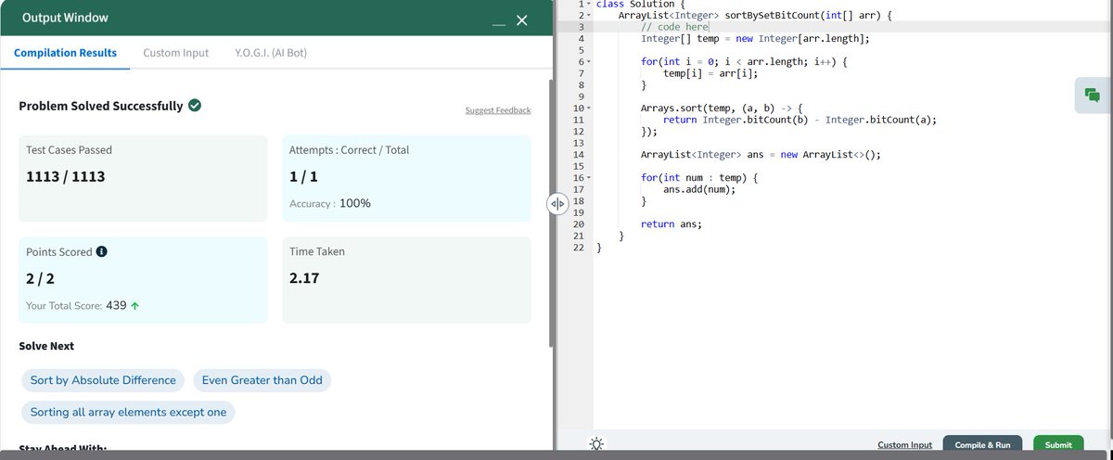This screenshot has height=460, width=1113.
Task: Click the Suggest Feedback link
Action: pos(498,110)
